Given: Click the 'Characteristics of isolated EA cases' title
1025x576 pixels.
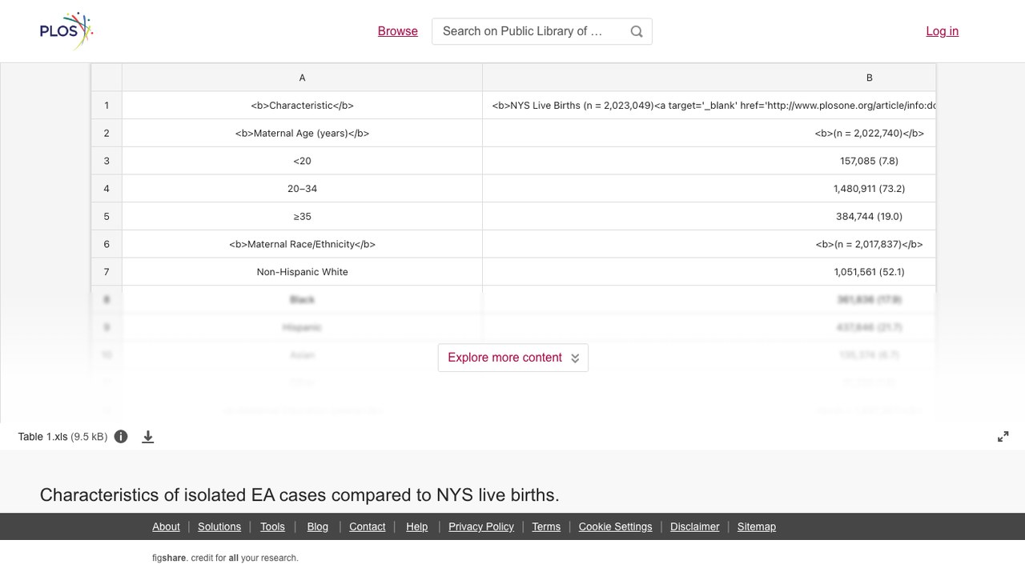Looking at the screenshot, I should [299, 495].
